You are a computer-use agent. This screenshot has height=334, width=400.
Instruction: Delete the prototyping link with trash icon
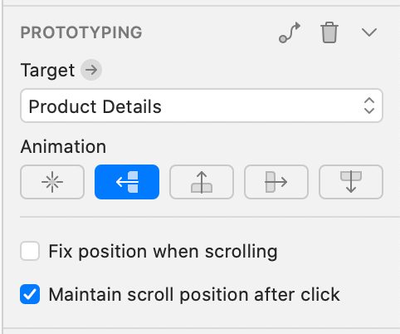[x=329, y=32]
